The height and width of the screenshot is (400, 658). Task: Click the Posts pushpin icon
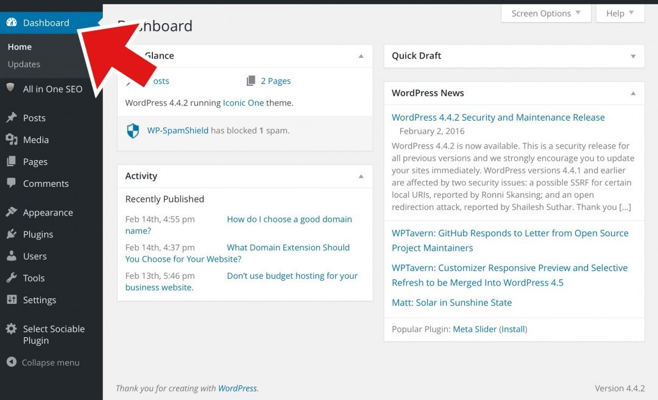coord(12,118)
